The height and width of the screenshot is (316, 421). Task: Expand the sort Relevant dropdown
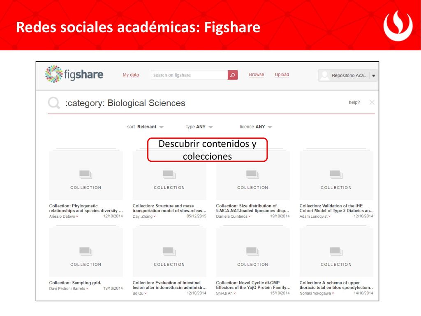[161, 127]
